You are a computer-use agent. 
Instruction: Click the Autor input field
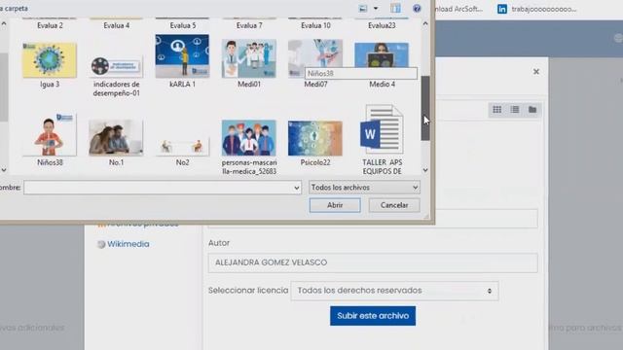point(373,262)
